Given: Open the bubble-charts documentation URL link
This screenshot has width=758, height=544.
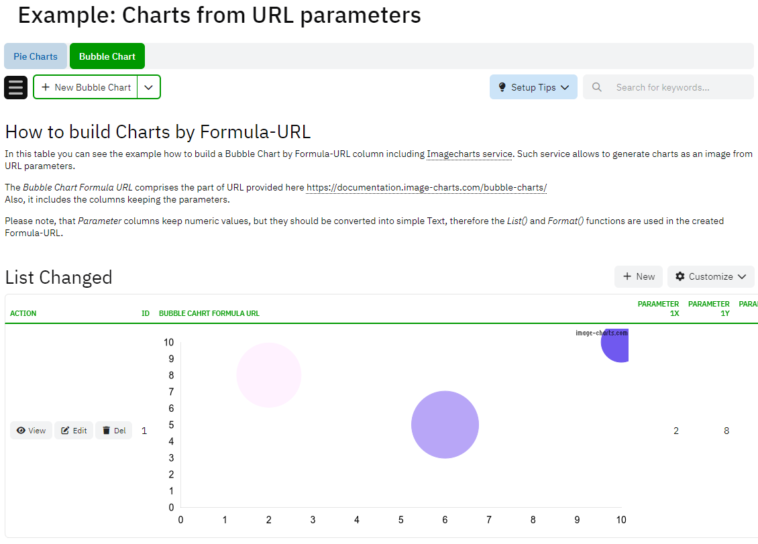Looking at the screenshot, I should coord(427,188).
